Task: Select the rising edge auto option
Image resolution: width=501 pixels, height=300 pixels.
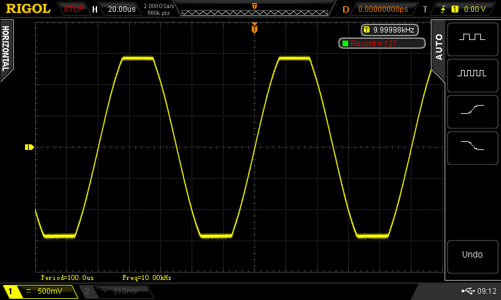Action: point(472,112)
